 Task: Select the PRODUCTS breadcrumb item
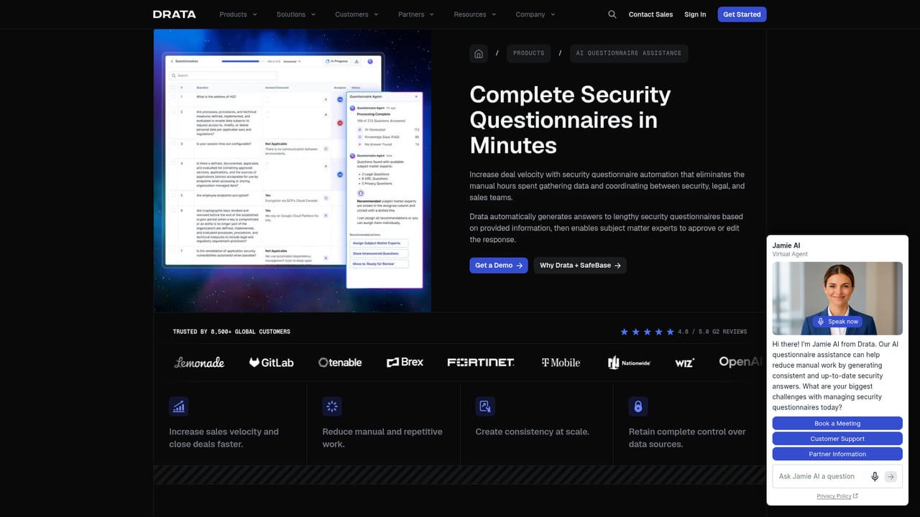tap(528, 53)
